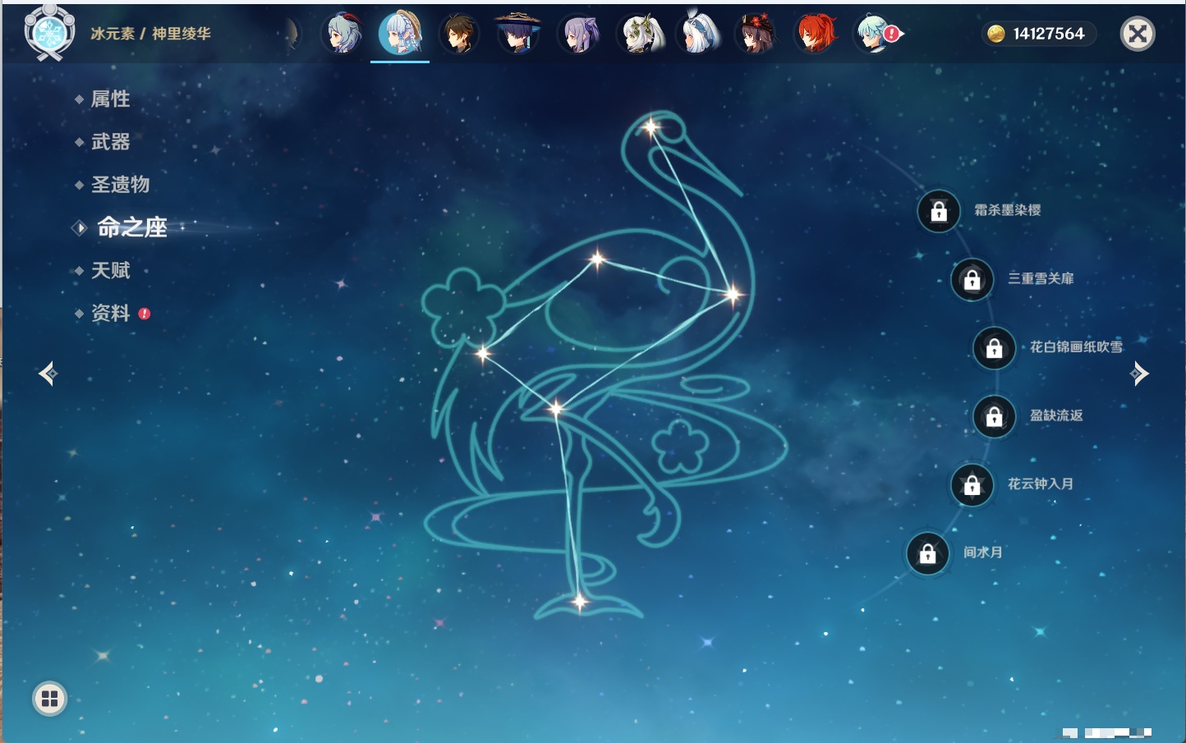Viewport: 1186px width, 743px height.
Task: Select Ganyu's portrait in character bar
Action: pos(342,34)
